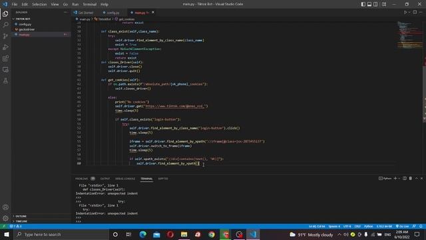Switch to the PROBLEMS panel tab
Image resolution: width=426 pixels, height=240 pixels.
pos(81,179)
